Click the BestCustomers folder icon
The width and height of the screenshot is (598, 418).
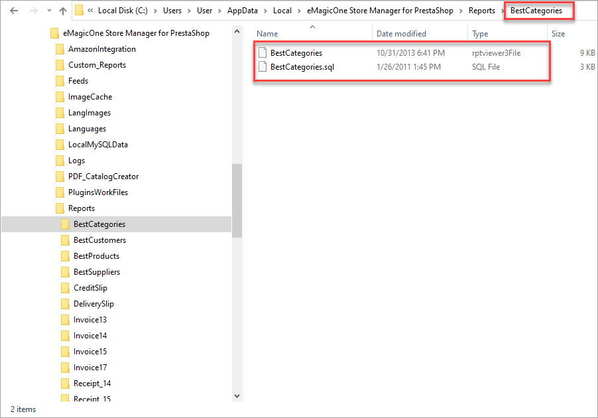[x=65, y=240]
